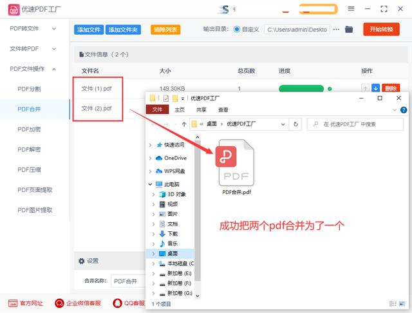Select OneDrive in Explorer tree
Screen dimensions: 412x313
[175, 158]
